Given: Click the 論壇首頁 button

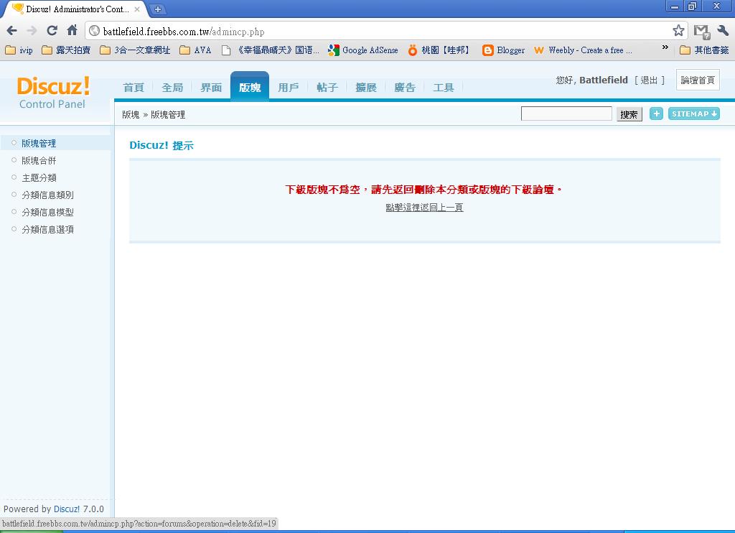Looking at the screenshot, I should pos(698,80).
